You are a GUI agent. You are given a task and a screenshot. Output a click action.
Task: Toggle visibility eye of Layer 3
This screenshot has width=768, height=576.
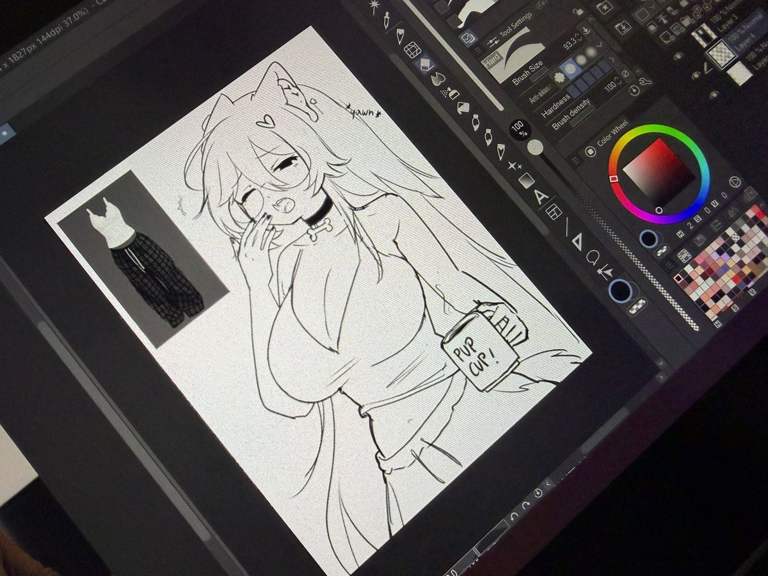click(679, 56)
